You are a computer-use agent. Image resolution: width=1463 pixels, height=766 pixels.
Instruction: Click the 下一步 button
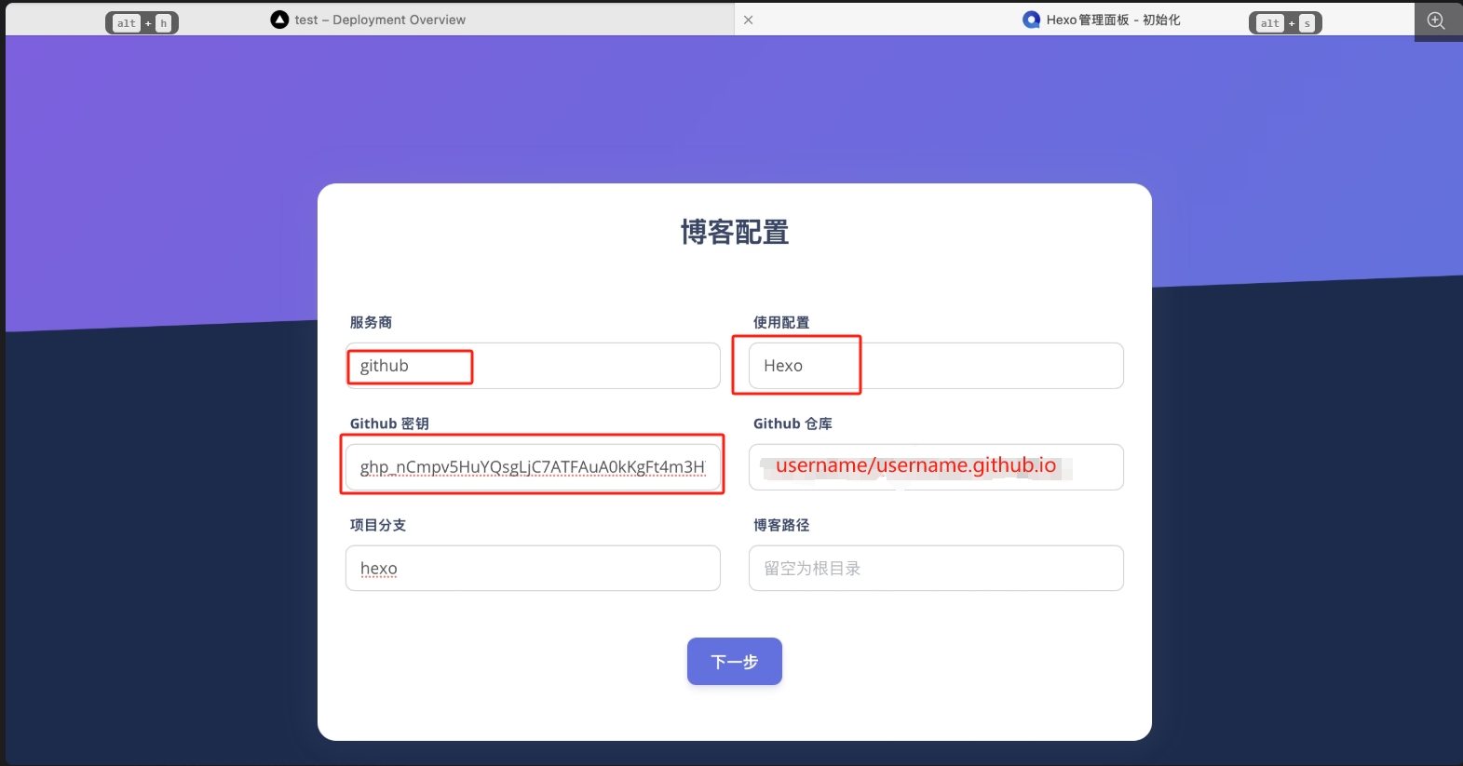point(735,662)
